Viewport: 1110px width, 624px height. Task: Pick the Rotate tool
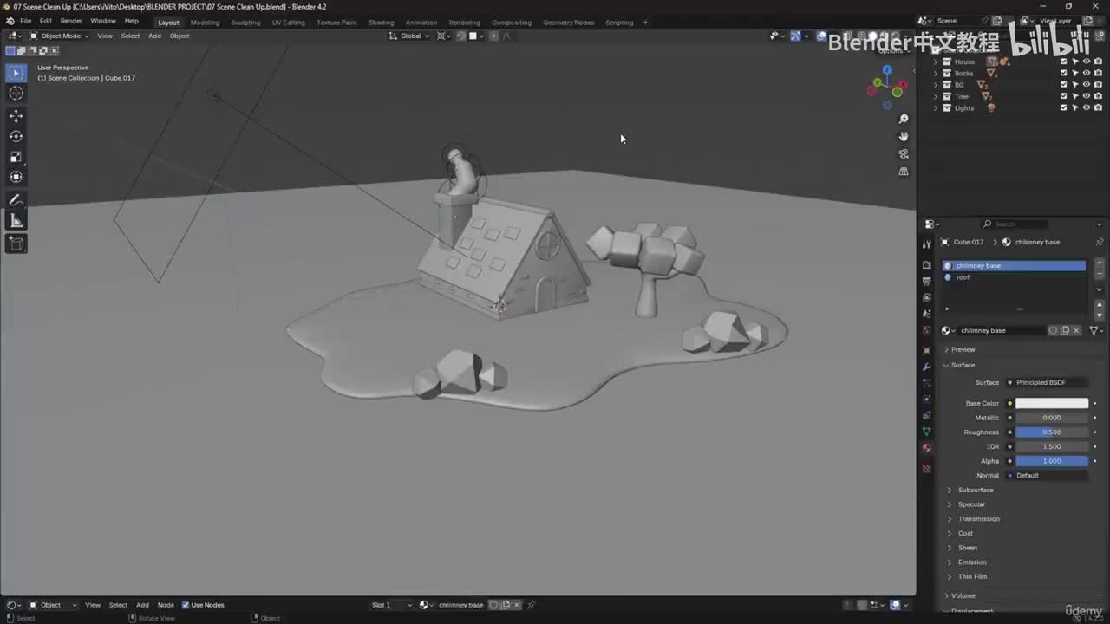pos(16,136)
